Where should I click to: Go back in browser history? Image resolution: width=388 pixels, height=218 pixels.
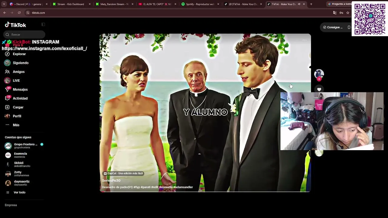[5, 13]
